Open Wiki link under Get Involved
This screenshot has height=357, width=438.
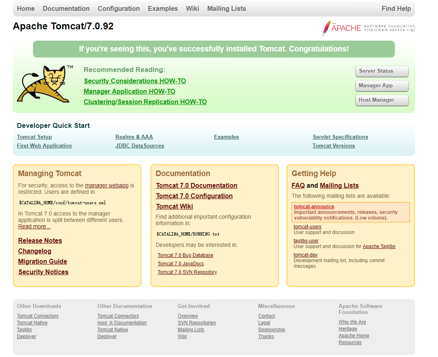point(183,336)
